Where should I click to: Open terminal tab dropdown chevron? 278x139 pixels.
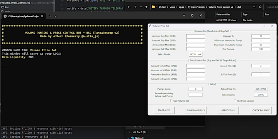[56, 16]
